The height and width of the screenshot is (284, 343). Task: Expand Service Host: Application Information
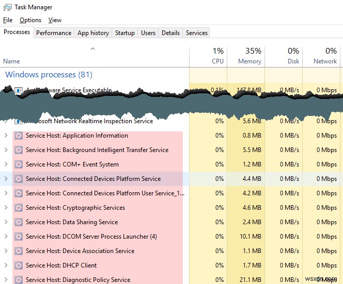click(6, 136)
